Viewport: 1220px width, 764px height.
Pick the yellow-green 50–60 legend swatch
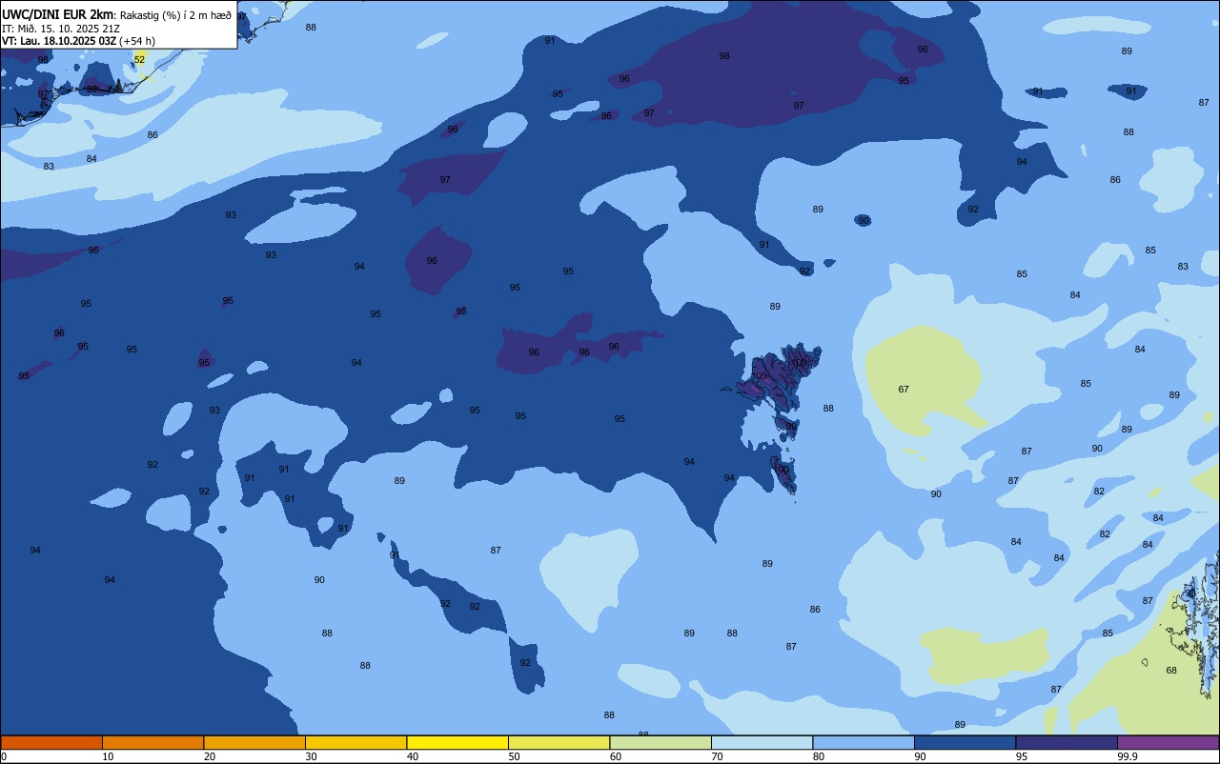coord(559,742)
